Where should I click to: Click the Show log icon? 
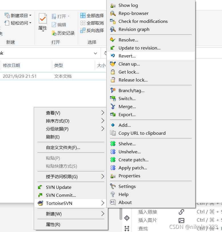click(113, 5)
